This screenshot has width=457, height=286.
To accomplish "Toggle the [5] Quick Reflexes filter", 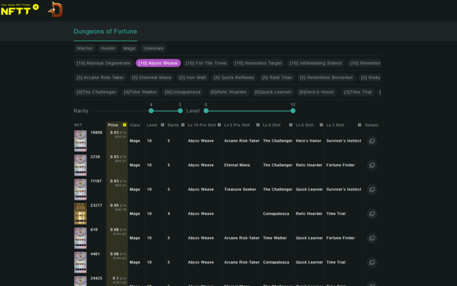I will pos(234,78).
